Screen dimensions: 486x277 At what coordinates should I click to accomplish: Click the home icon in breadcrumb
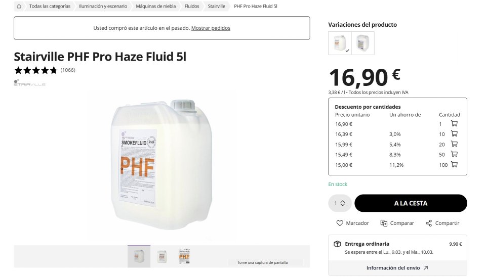pyautogui.click(x=19, y=7)
